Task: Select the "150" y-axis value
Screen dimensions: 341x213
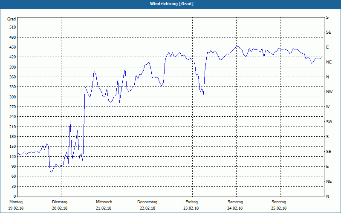Action: [x=13, y=147]
